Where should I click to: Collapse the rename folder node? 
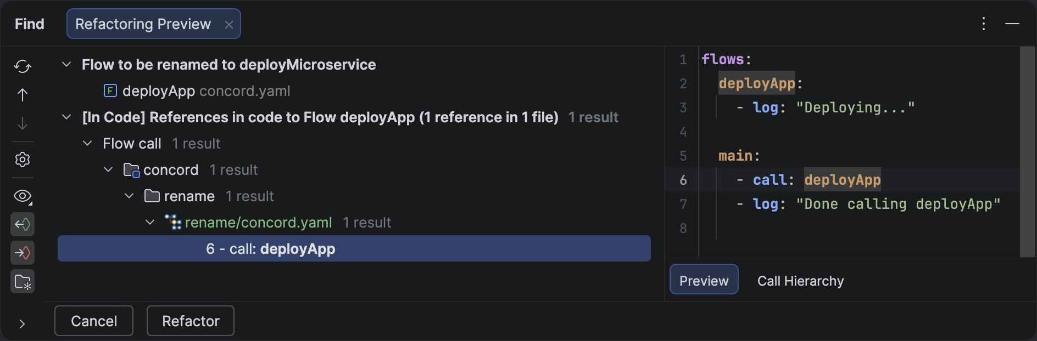[x=129, y=196]
